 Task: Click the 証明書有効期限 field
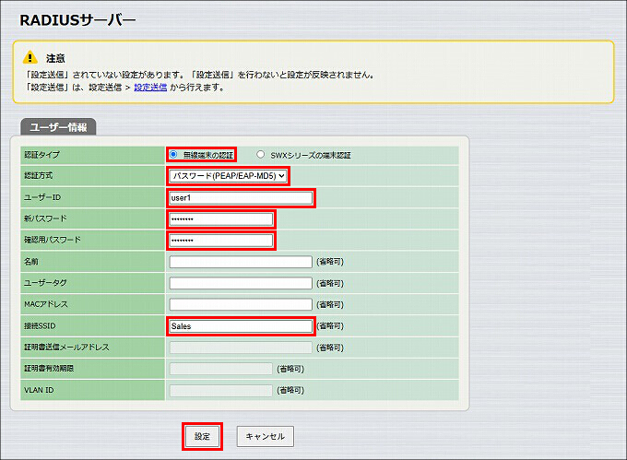[x=220, y=369]
